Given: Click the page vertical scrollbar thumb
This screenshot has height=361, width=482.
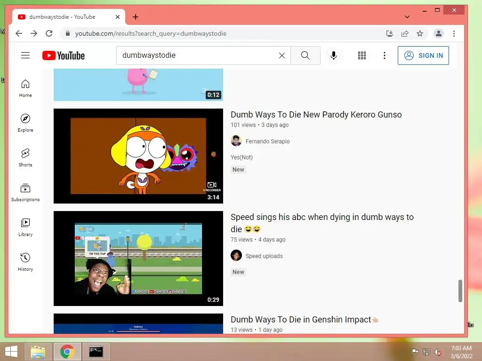Looking at the screenshot, I should tap(460, 290).
